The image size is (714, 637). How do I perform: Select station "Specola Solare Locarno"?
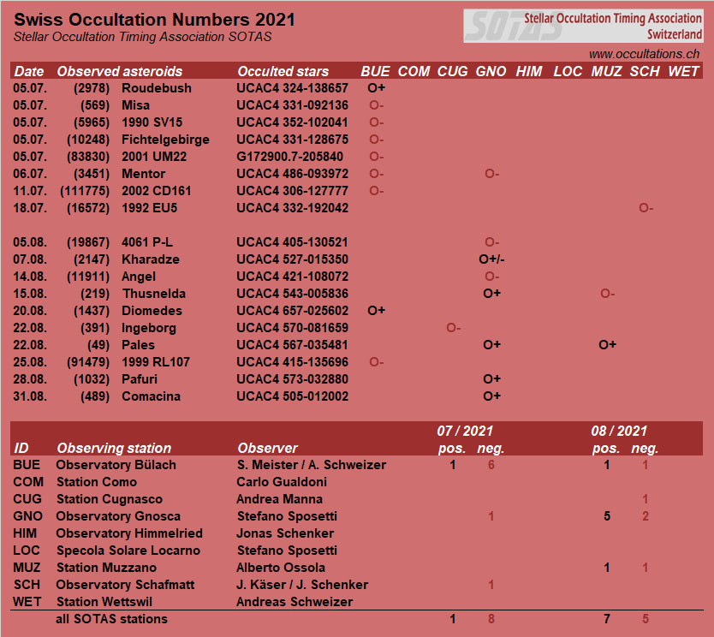[128, 551]
